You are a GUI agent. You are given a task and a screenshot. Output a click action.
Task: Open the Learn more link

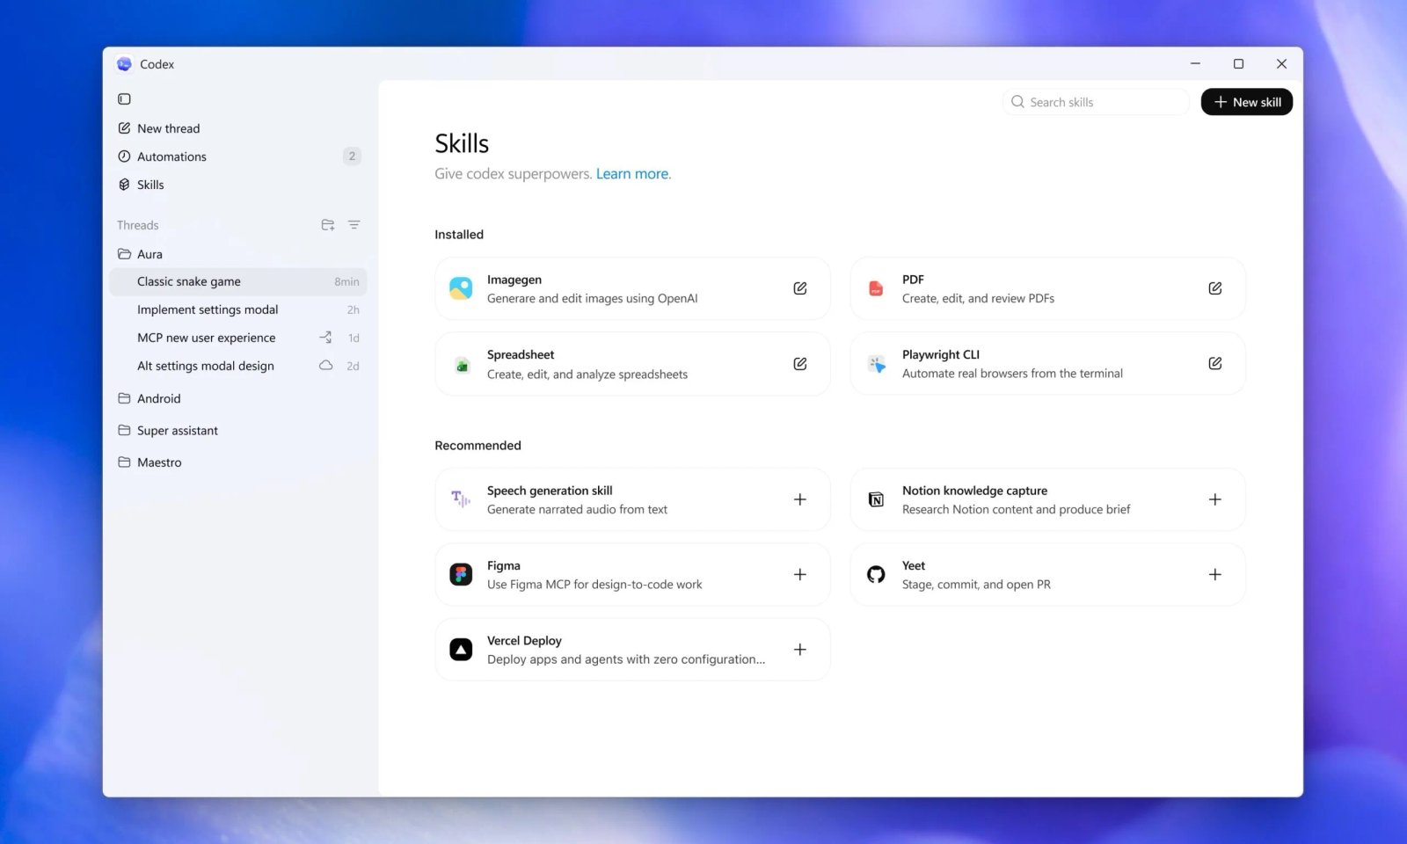point(632,174)
